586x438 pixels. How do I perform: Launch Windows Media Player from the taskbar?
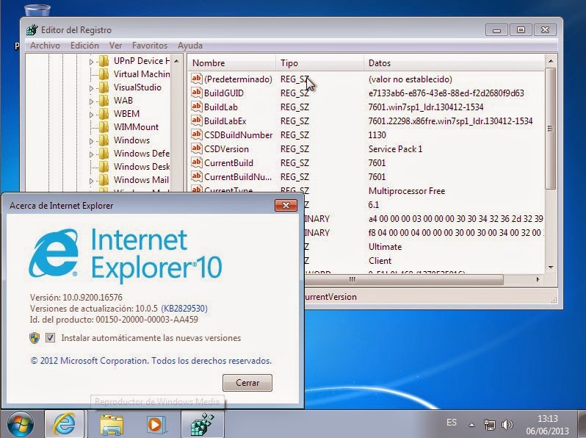(156, 425)
